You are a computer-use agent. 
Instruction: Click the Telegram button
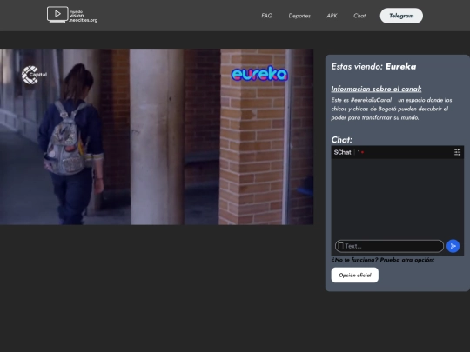401,16
